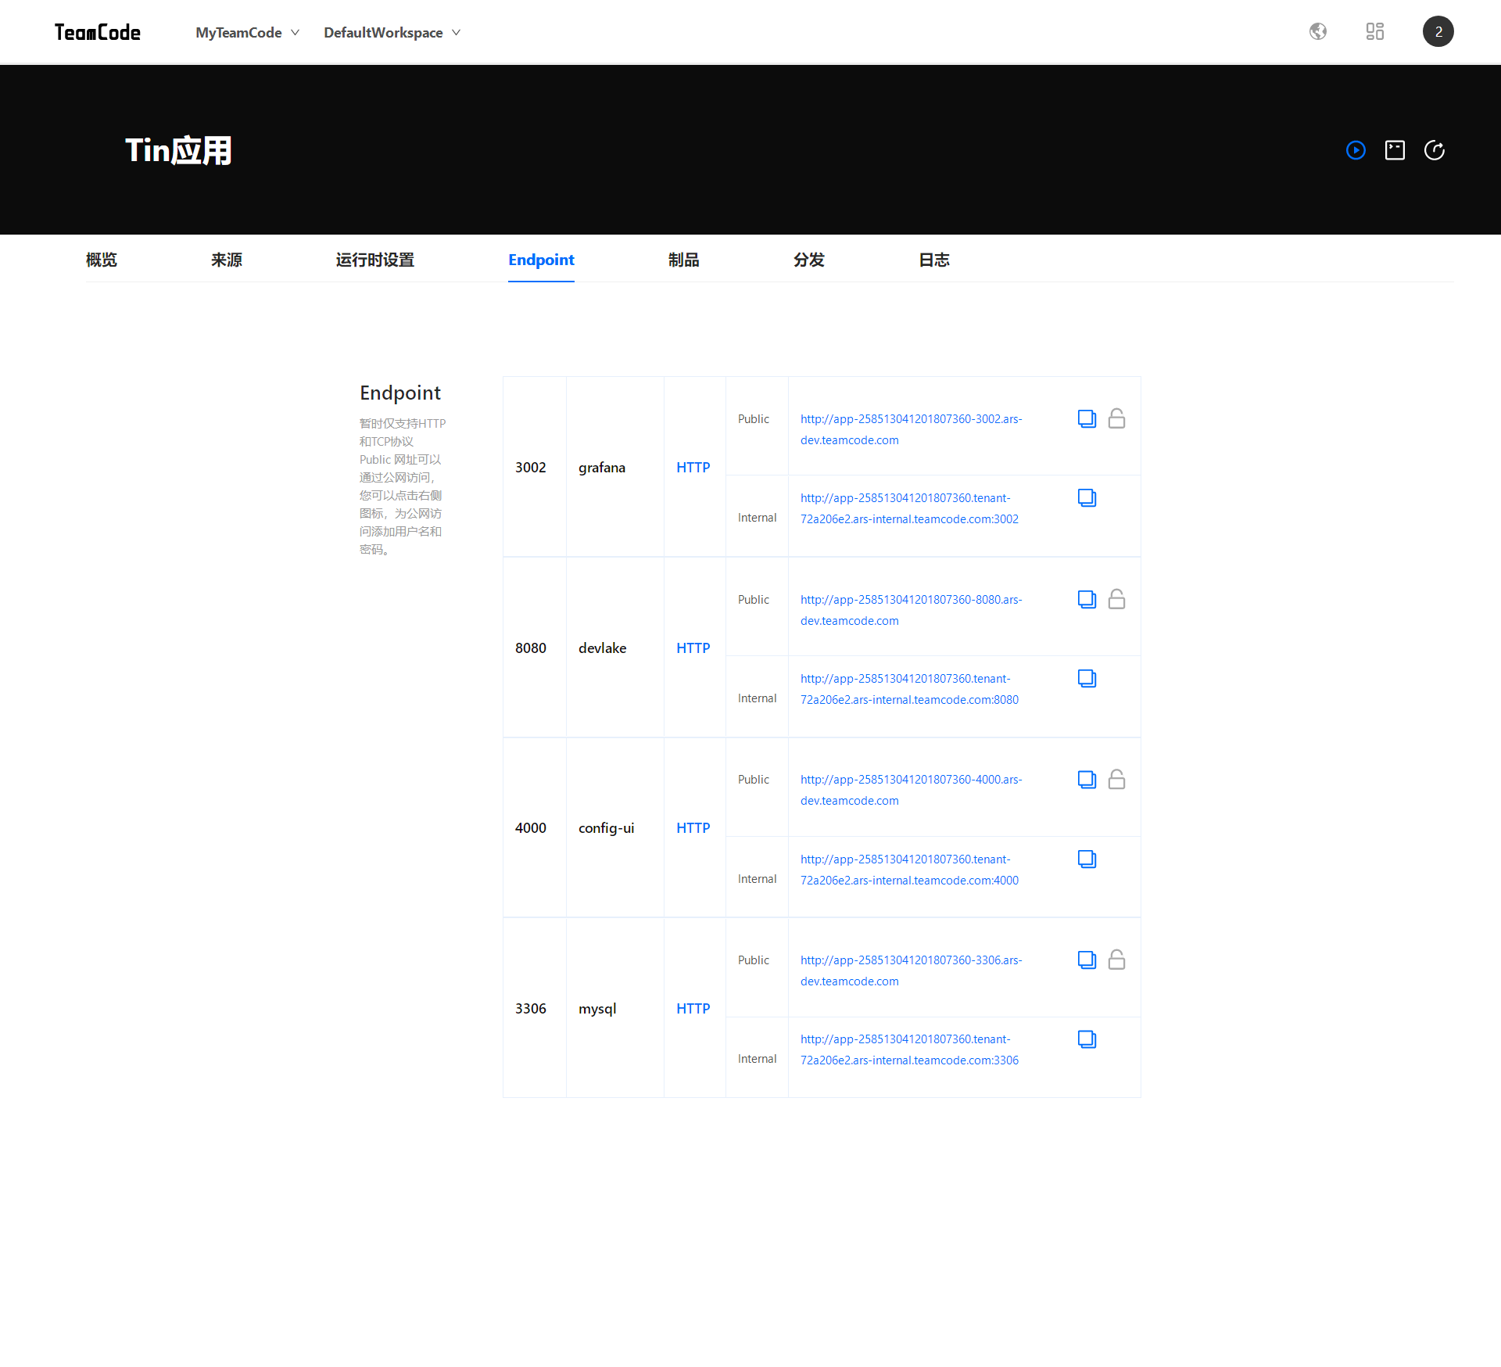Viewport: 1501px width, 1367px height.
Task: Toggle lock on grafana public endpoint
Action: click(1116, 418)
